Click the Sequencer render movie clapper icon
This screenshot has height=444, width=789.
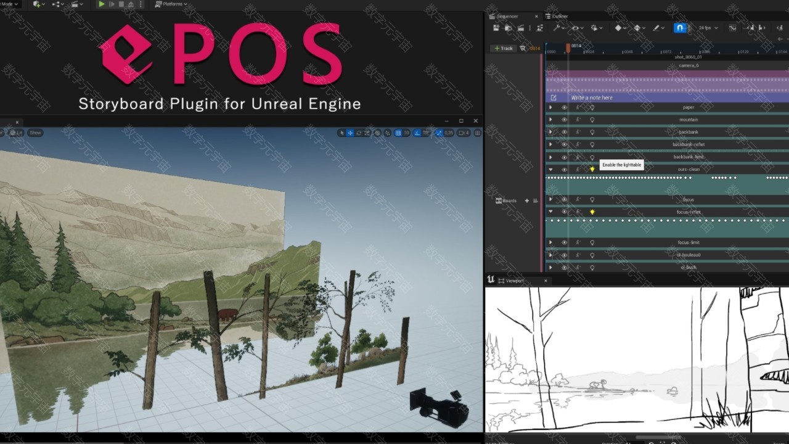point(521,28)
